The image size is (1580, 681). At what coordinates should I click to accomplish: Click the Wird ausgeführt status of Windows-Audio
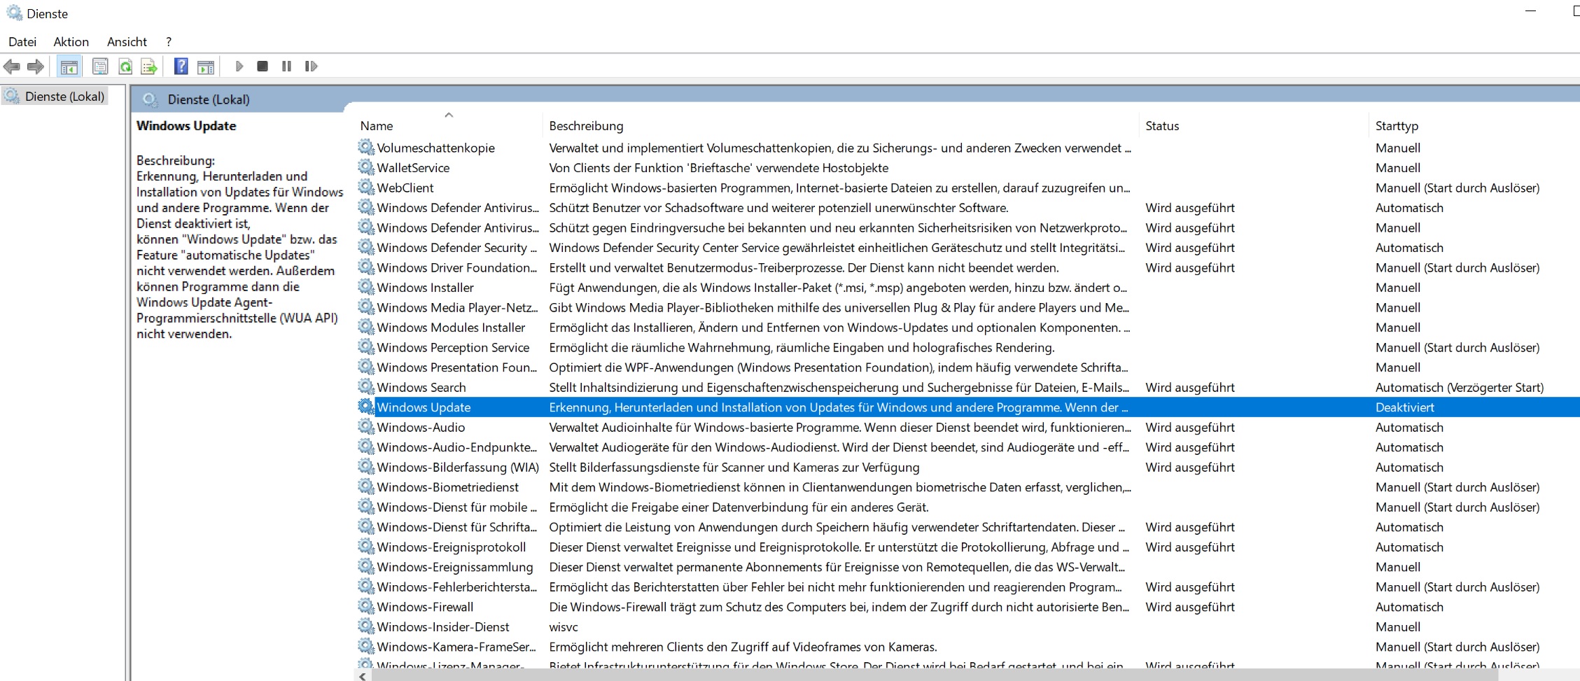tap(1190, 427)
